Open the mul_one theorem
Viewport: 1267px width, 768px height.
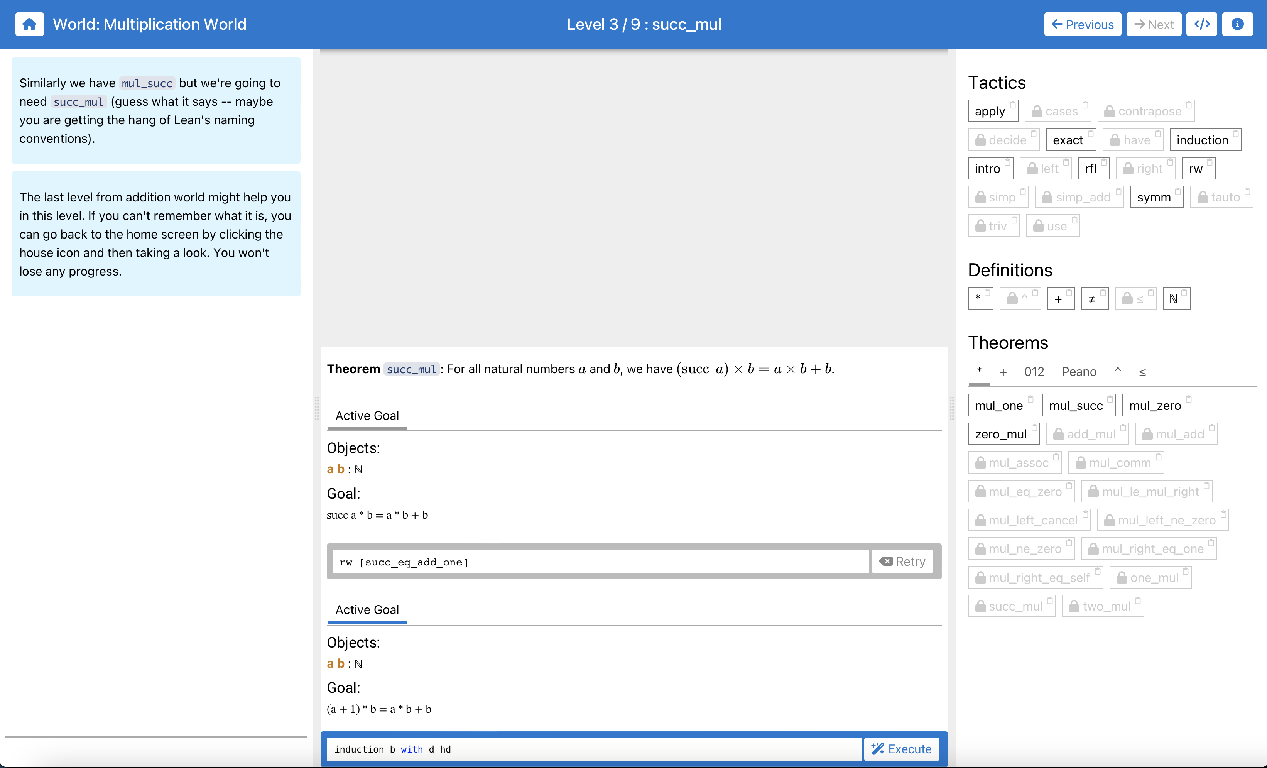coord(1002,405)
